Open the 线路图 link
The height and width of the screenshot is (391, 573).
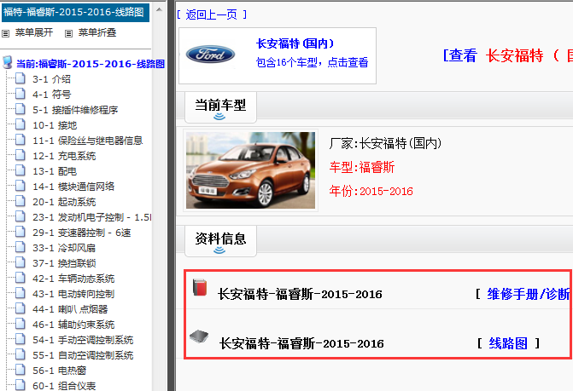click(x=508, y=343)
